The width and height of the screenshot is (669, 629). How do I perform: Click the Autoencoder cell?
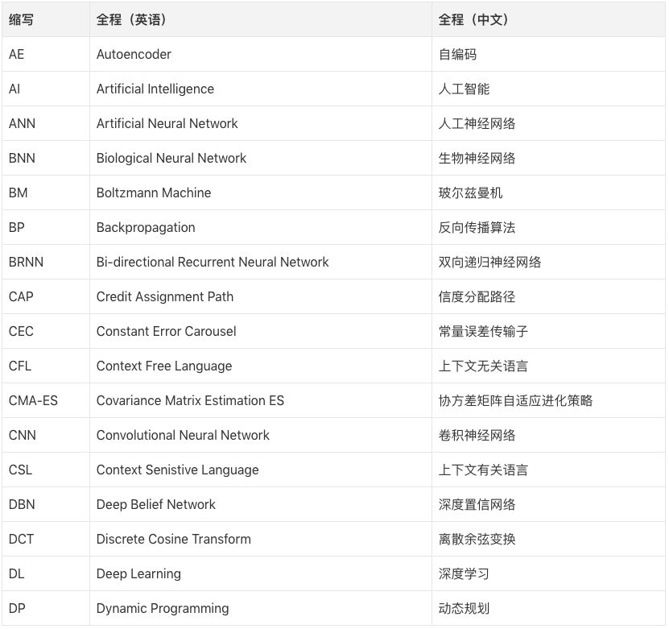tap(261, 54)
